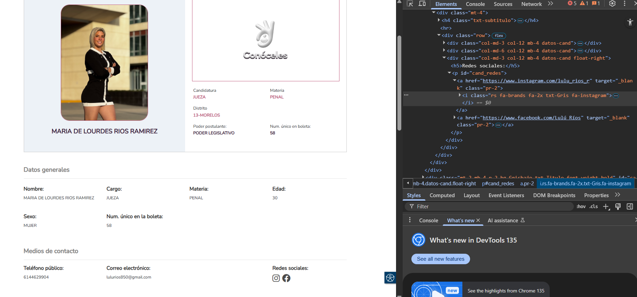Click the Filter styles input field
The image size is (637, 297).
point(489,207)
